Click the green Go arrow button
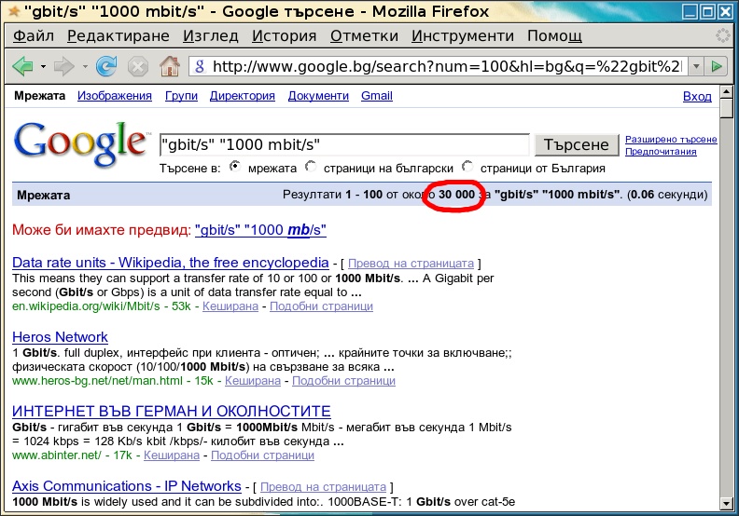739x516 pixels. (x=717, y=66)
